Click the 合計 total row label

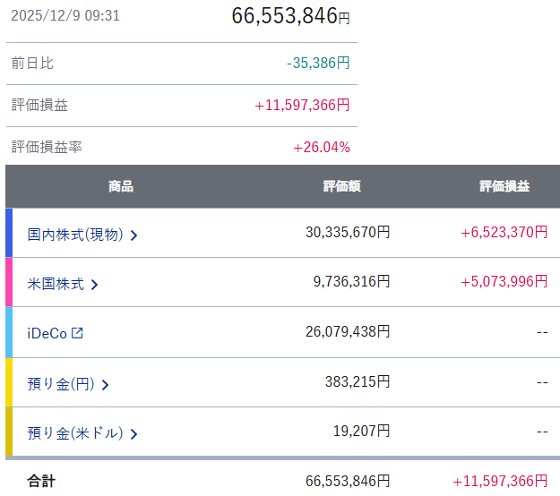[x=41, y=482]
